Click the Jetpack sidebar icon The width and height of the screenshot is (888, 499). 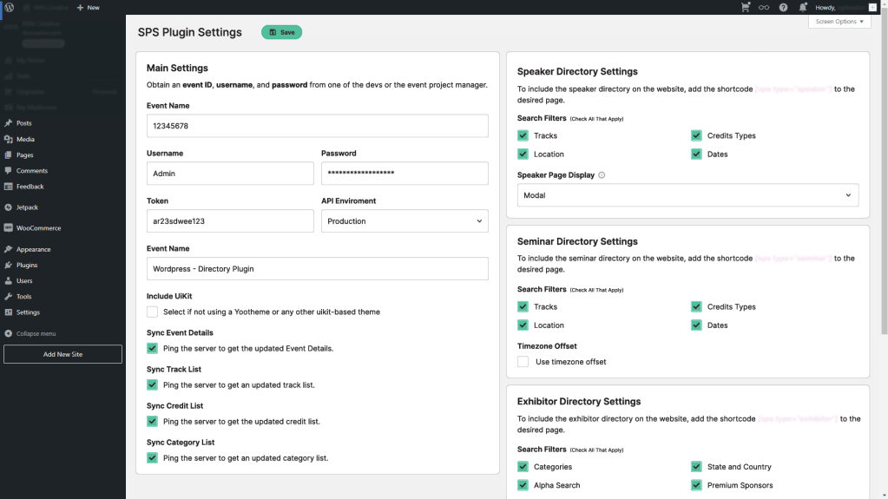9,207
